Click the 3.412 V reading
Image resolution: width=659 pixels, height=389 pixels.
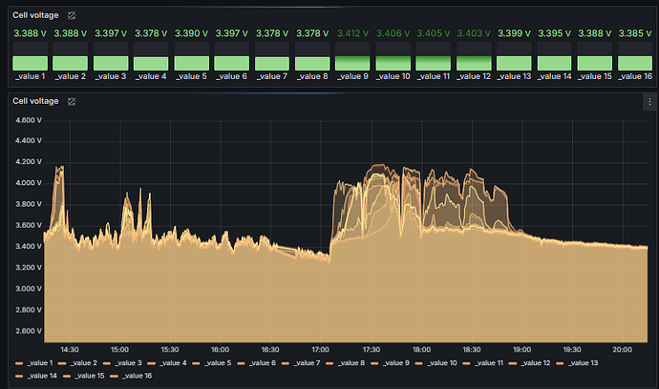[x=352, y=33]
